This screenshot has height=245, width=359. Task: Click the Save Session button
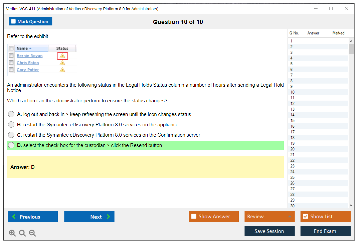pos(269,231)
